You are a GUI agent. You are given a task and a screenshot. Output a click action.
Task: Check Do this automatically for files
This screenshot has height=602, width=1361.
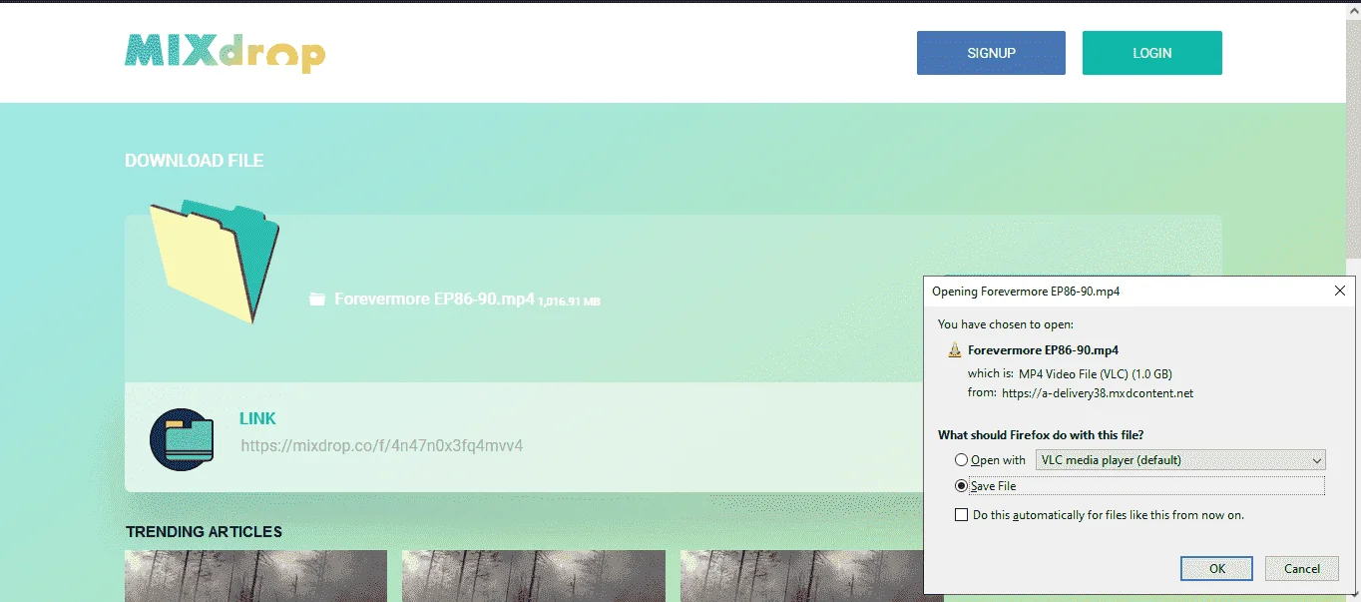coord(961,515)
